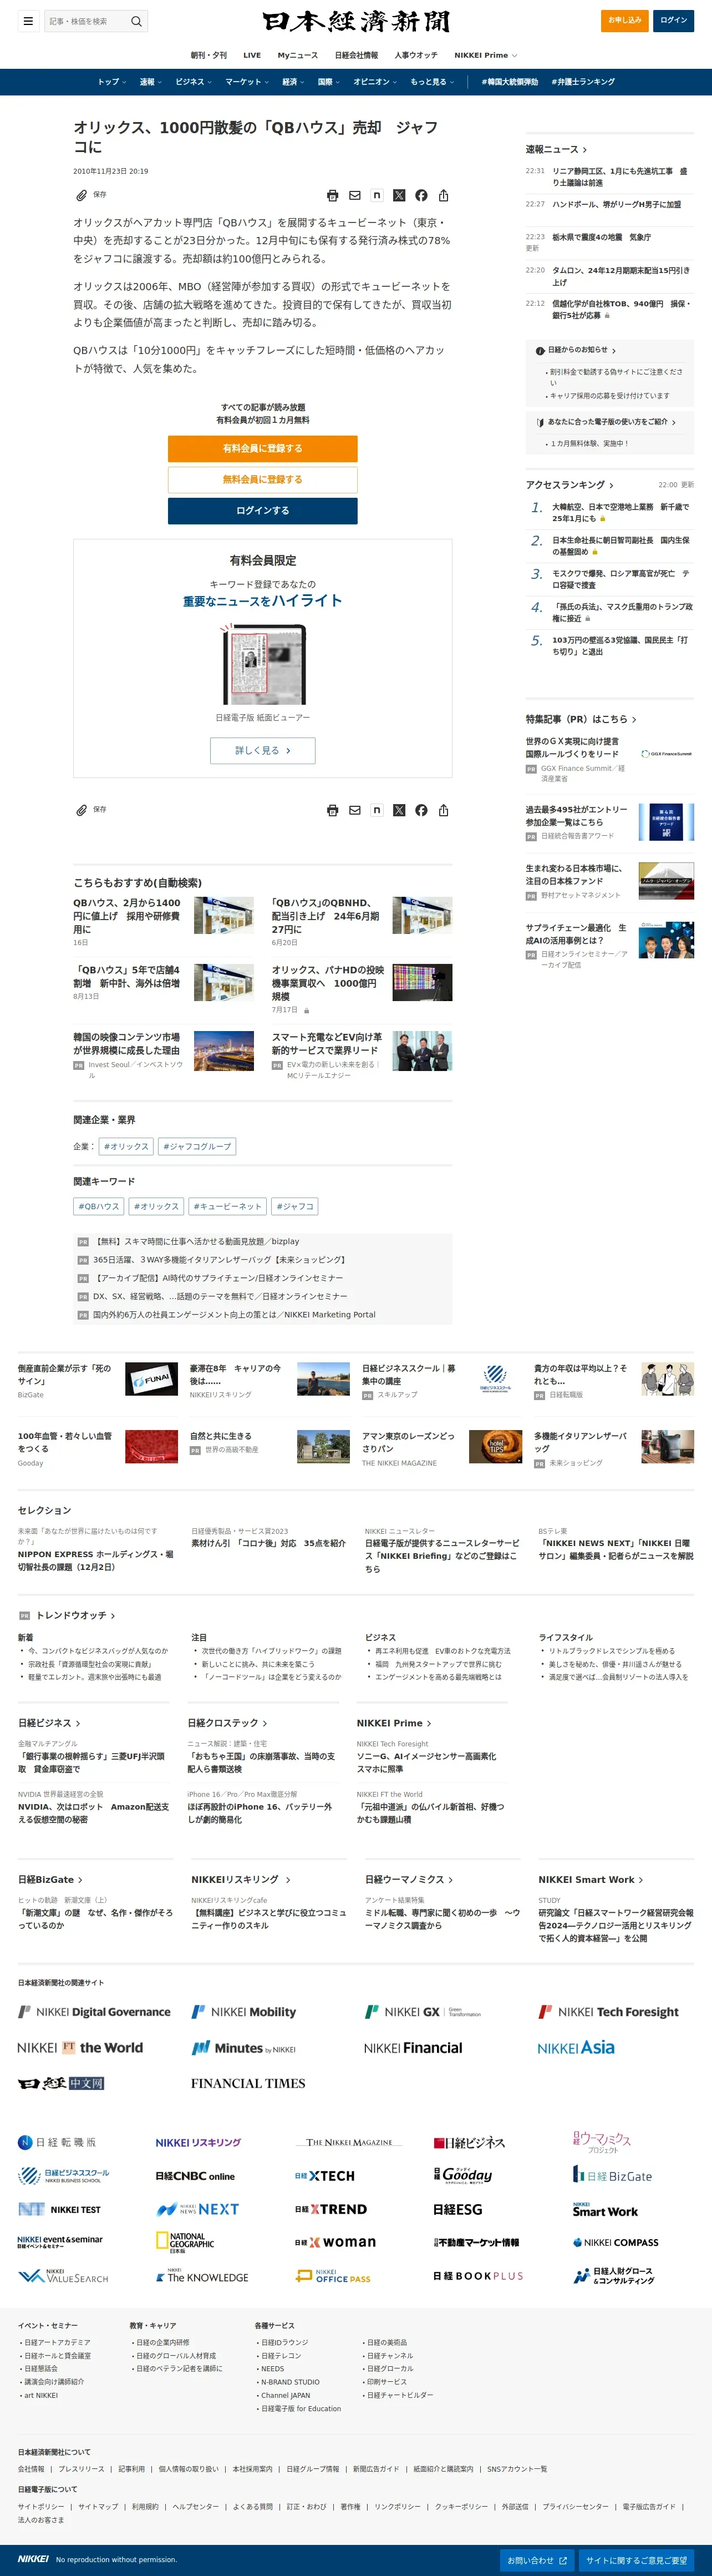Open the 朝刊・夕刊 menu item
The height and width of the screenshot is (2576, 712).
(x=208, y=55)
